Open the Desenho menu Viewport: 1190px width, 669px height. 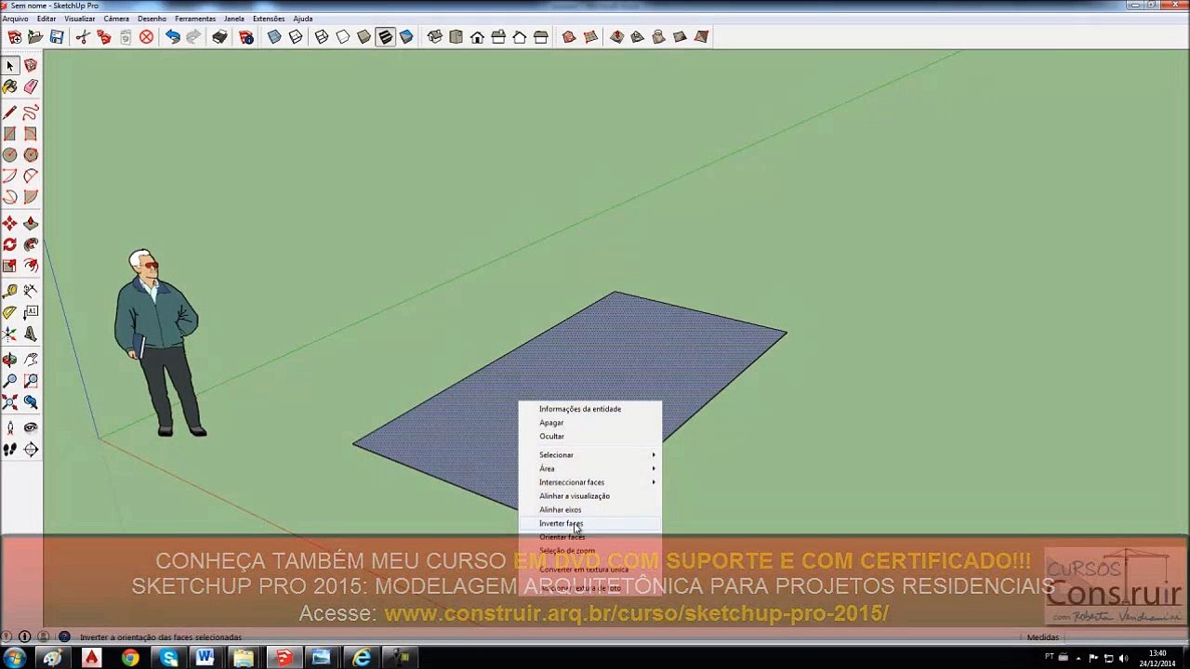(x=152, y=19)
